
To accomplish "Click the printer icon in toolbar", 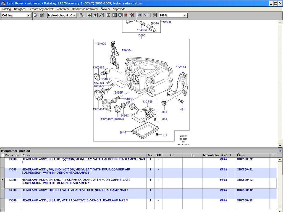I will tap(41, 15).
